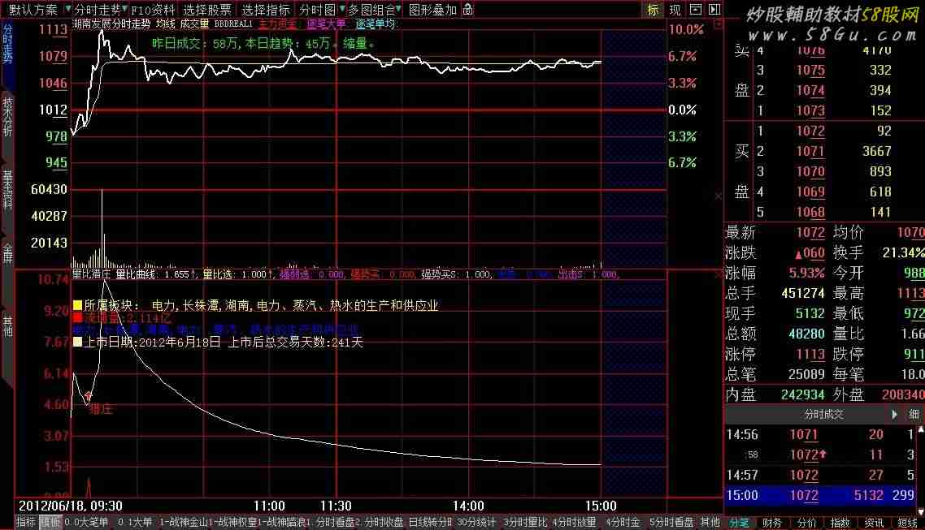Click 选择股票 in the toolbar
Viewport: 925px width, 530px height.
[207, 10]
